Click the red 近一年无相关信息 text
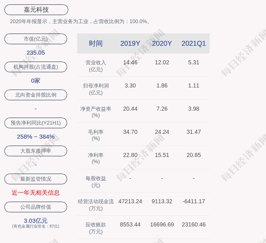Screen dimensions: 266x243 coord(36,193)
